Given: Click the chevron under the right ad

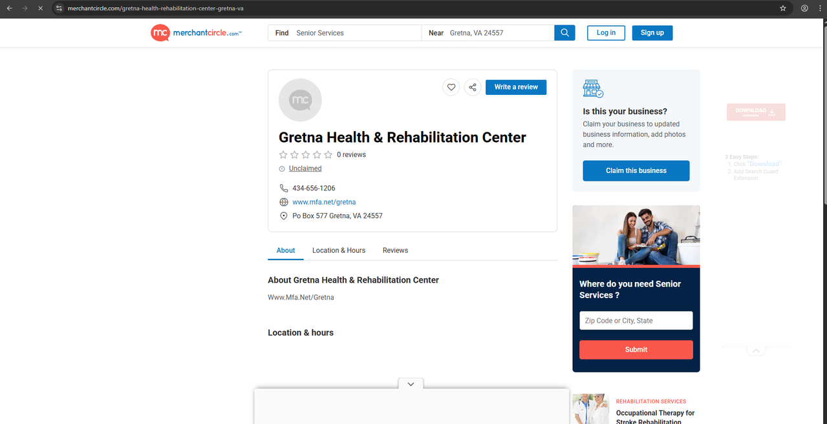Looking at the screenshot, I should point(755,351).
